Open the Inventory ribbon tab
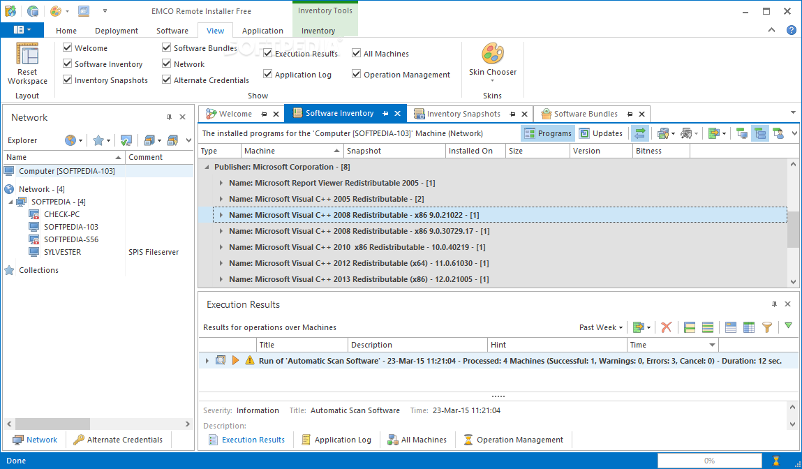 (318, 31)
